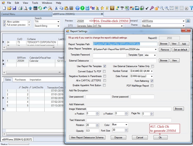Click the purple key icon

click(152, 8)
